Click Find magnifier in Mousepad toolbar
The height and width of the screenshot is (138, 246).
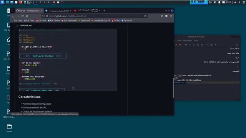point(208,44)
